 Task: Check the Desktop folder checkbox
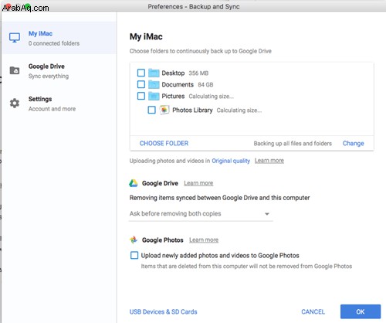click(141, 73)
